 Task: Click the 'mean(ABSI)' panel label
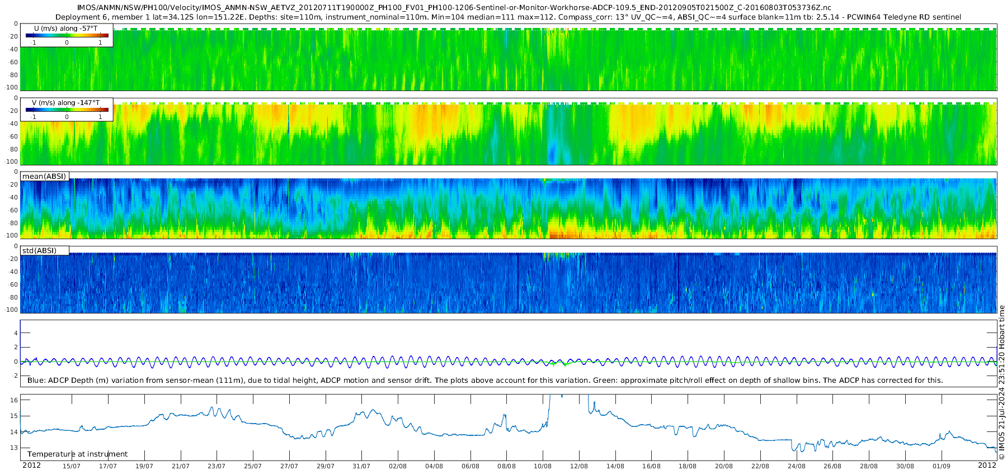coord(44,176)
